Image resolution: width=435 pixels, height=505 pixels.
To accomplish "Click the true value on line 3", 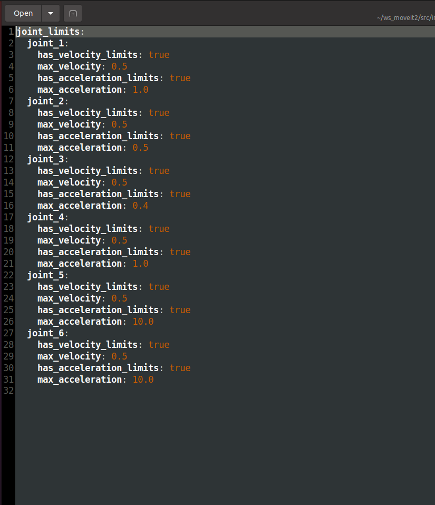I will click(x=159, y=54).
